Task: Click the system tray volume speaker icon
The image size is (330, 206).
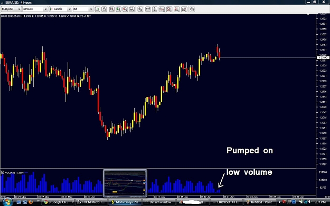Action: [x=309, y=202]
